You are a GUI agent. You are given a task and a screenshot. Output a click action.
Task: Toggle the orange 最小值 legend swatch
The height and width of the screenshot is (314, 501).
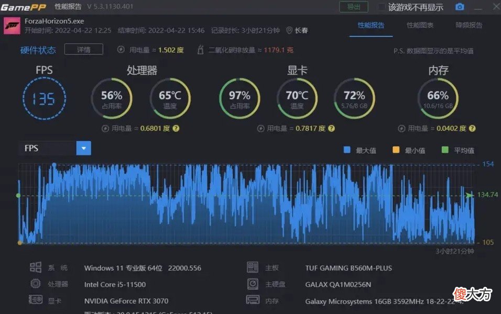[396, 150]
